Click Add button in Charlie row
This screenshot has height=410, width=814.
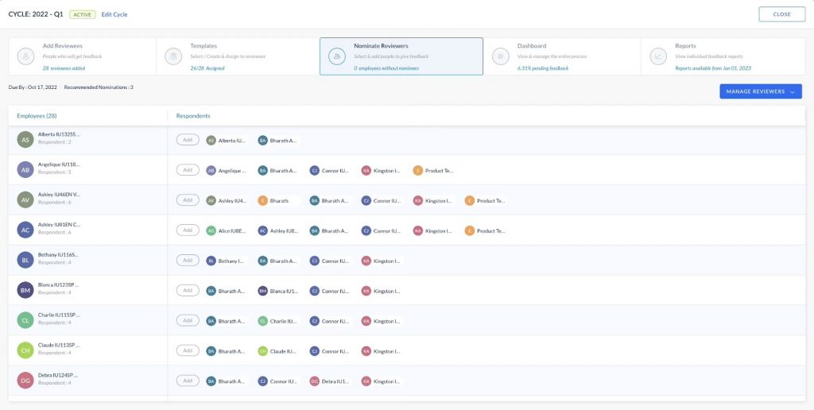coord(188,320)
